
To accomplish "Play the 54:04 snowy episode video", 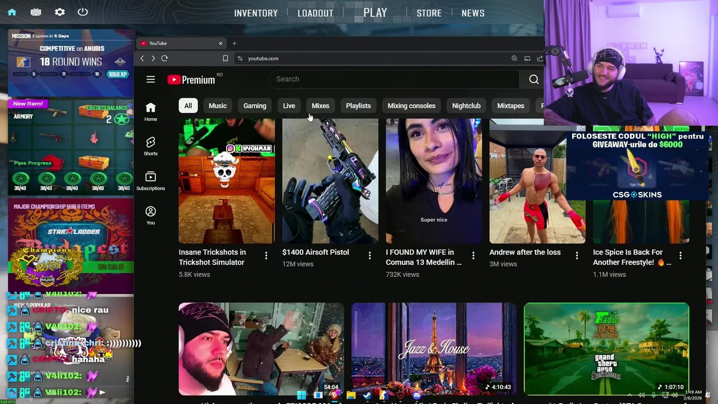I will (261, 349).
